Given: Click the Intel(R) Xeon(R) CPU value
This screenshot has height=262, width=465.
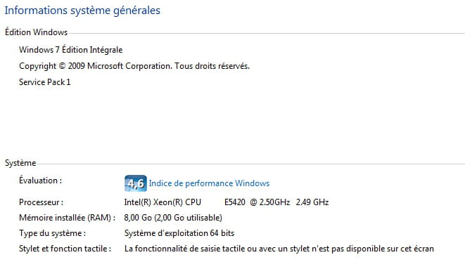Looking at the screenshot, I should 163,202.
